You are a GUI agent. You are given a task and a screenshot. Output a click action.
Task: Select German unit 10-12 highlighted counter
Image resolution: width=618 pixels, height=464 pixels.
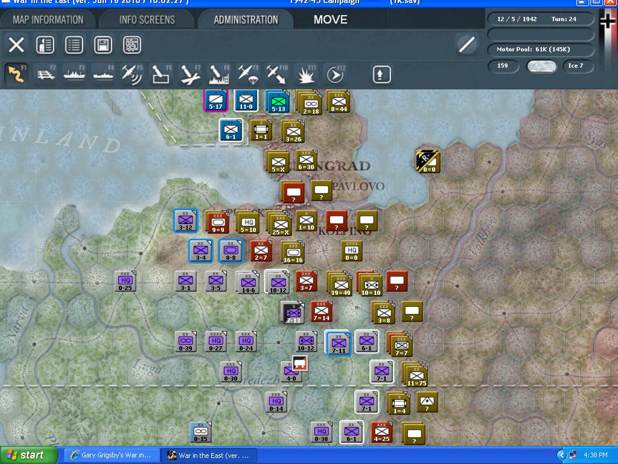278,282
